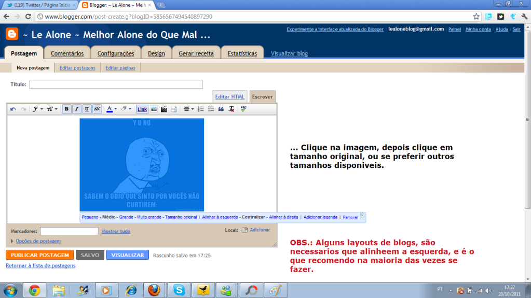Apply blockquote formatting
Image resolution: width=531 pixels, height=298 pixels.
click(x=221, y=109)
